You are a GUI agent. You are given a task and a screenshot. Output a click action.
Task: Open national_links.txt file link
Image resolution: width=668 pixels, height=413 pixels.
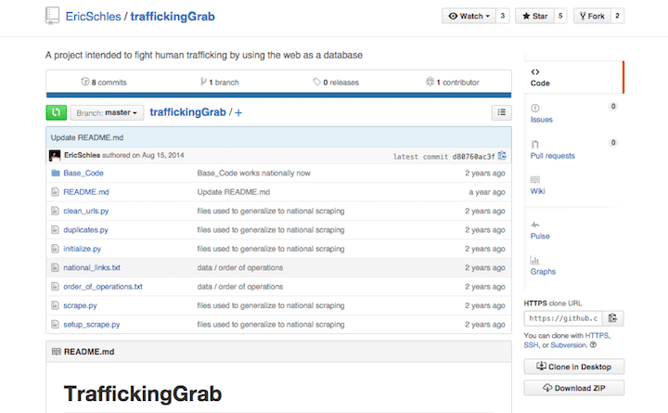pyautogui.click(x=92, y=267)
